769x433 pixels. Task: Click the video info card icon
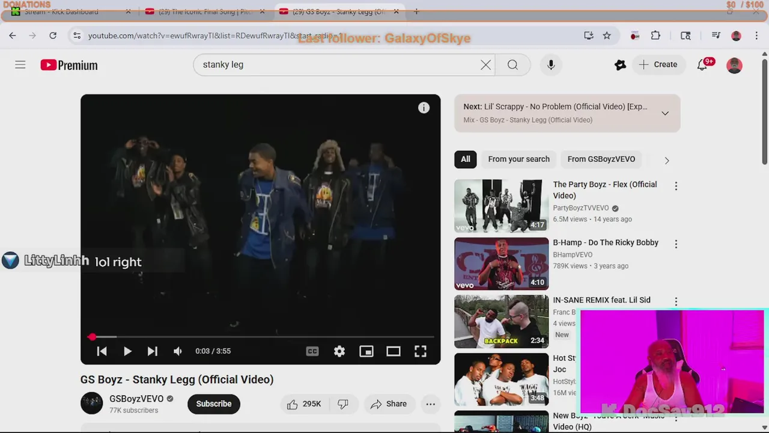pos(424,108)
